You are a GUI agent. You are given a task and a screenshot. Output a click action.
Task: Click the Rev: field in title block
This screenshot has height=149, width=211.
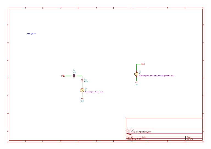click(x=188, y=137)
